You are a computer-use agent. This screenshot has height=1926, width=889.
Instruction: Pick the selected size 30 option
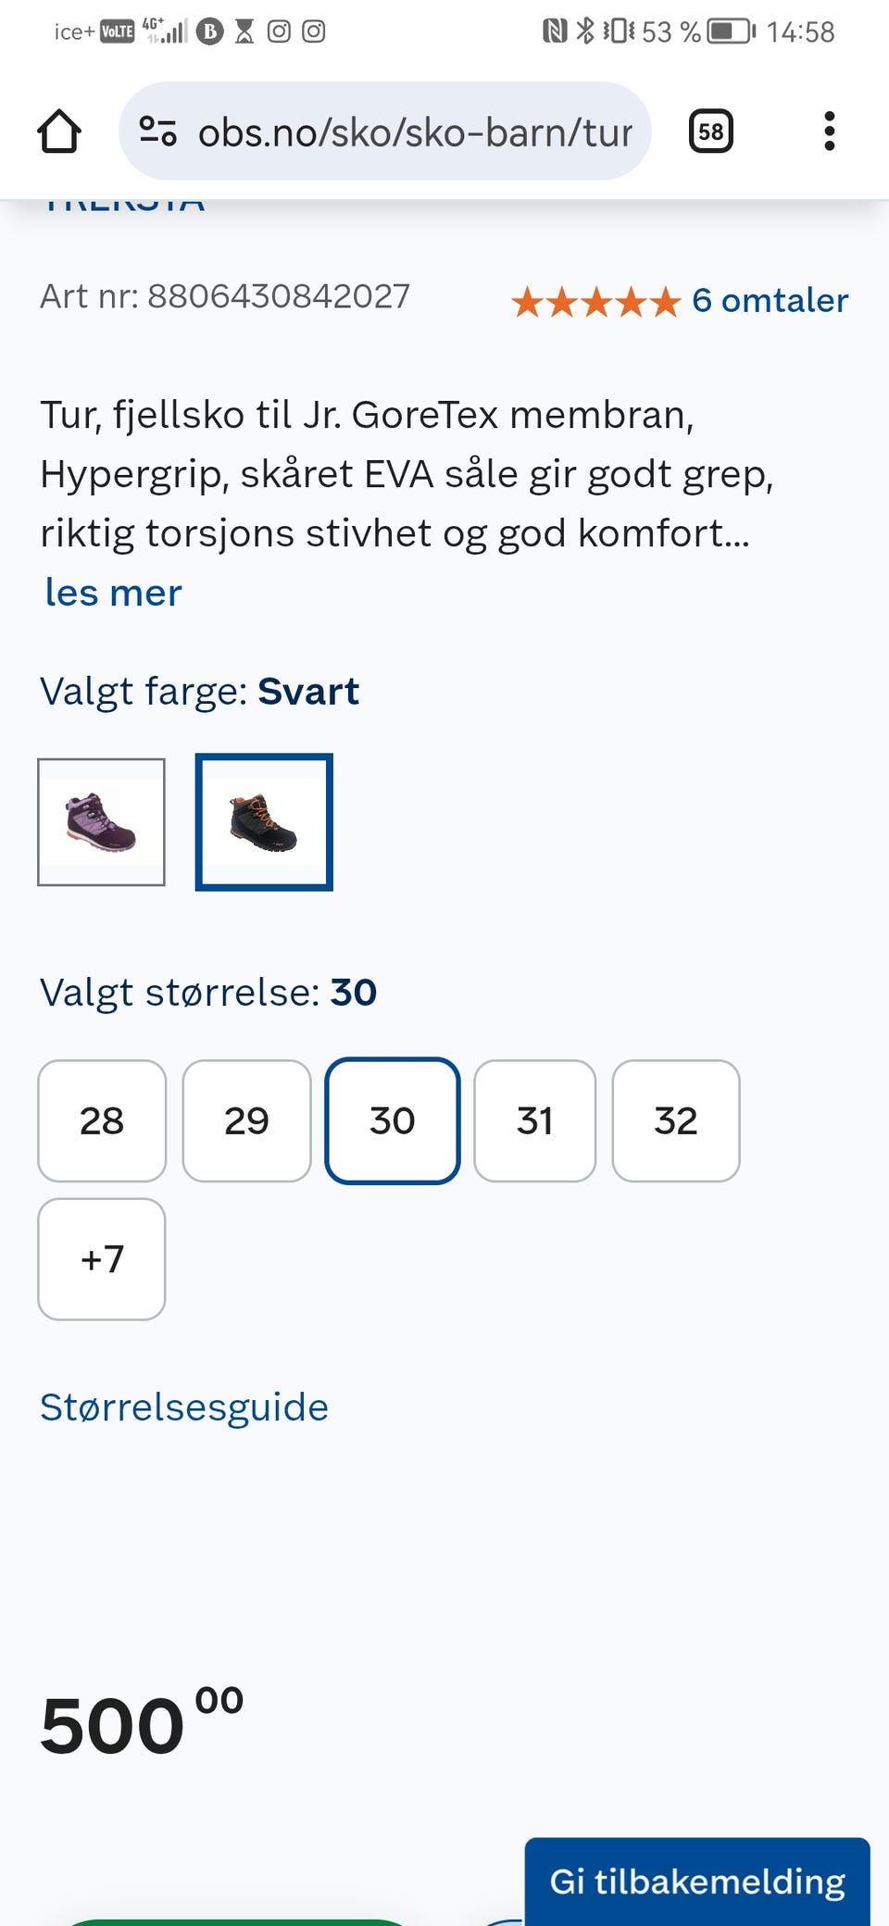tap(392, 1120)
